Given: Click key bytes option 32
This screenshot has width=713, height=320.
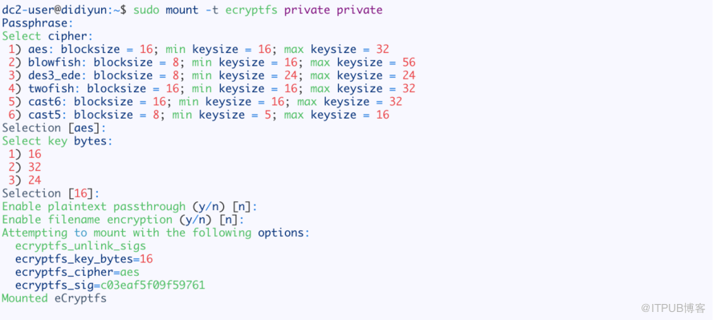Looking at the screenshot, I should coord(25,168).
